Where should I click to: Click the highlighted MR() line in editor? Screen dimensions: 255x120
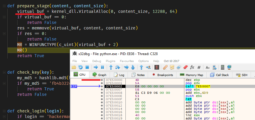(38, 50)
